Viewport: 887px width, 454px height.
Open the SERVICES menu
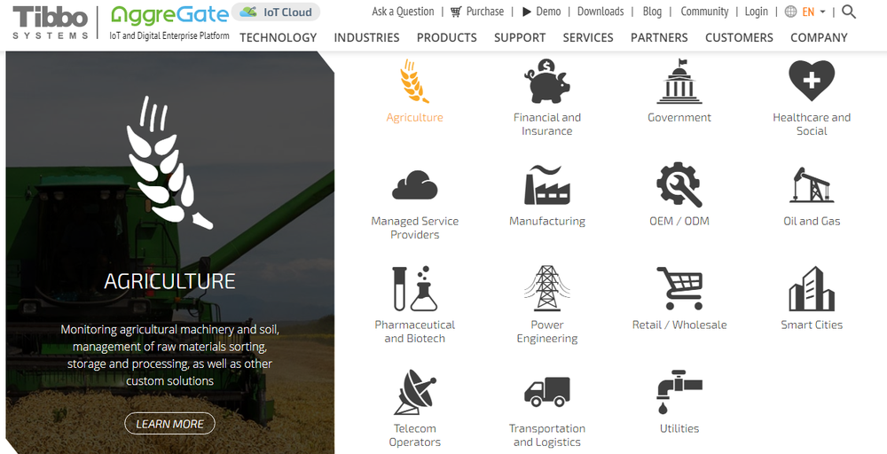click(588, 37)
